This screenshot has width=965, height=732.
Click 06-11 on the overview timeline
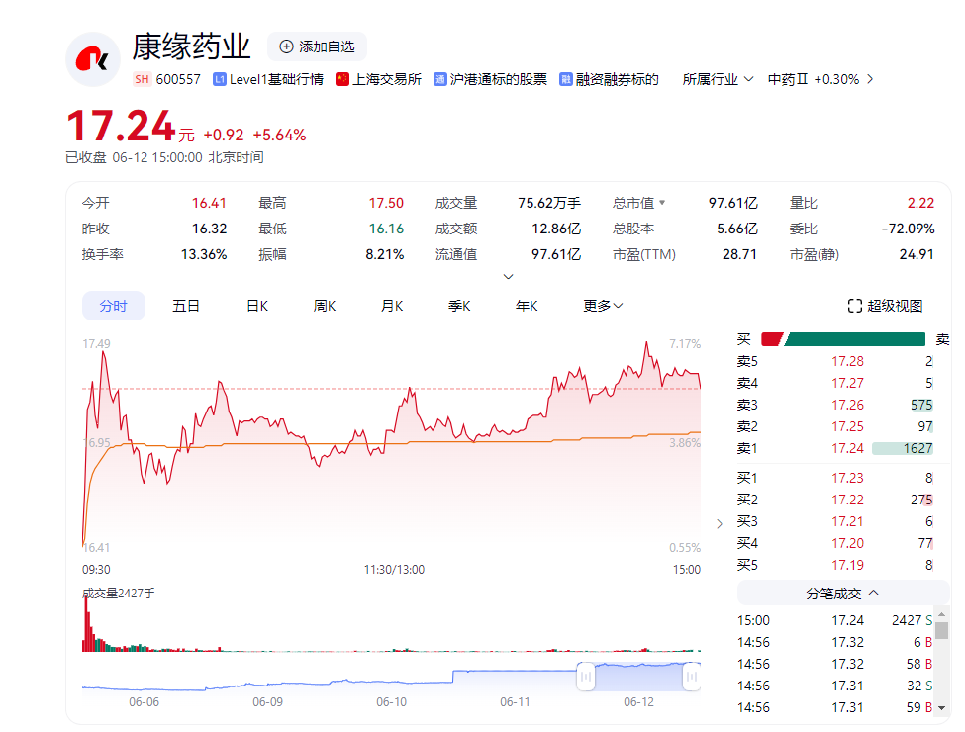coord(515,702)
